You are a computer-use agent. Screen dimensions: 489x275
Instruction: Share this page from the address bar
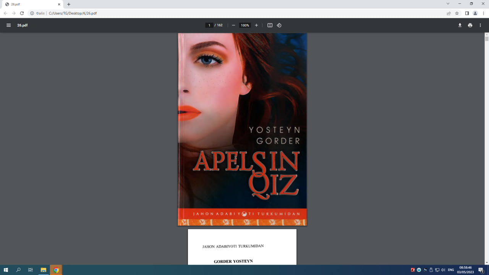(449, 13)
